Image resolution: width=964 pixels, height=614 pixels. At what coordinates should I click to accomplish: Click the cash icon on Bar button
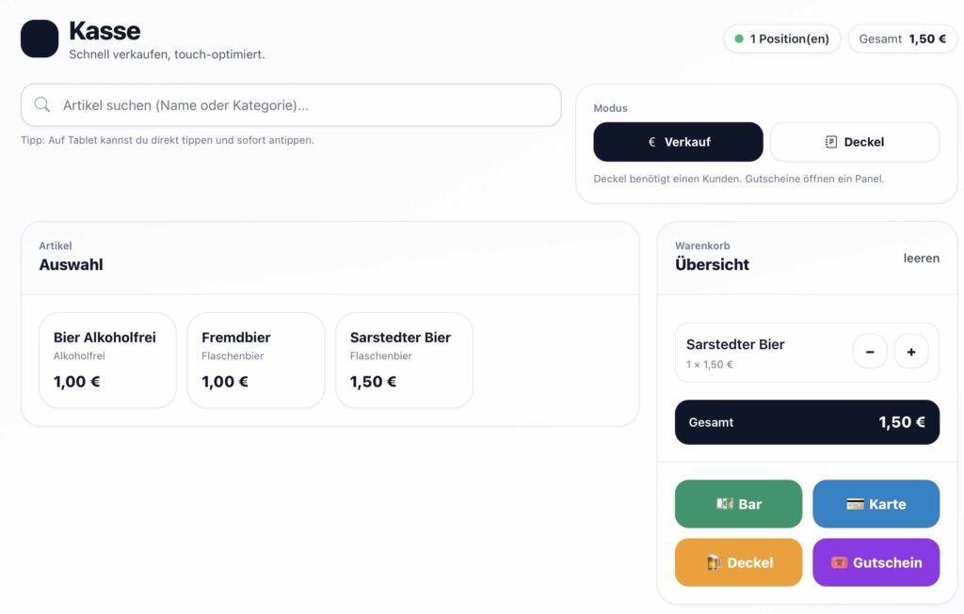(724, 504)
